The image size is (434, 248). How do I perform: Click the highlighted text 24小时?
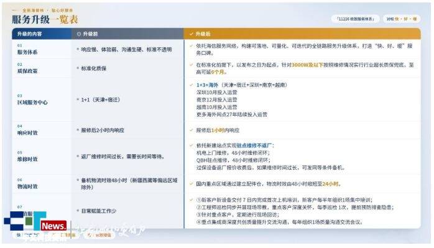[331, 184]
